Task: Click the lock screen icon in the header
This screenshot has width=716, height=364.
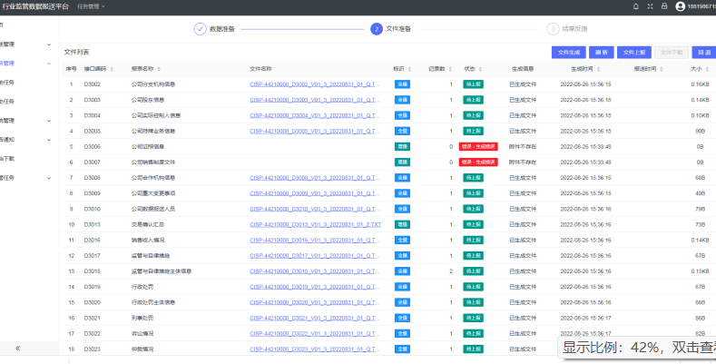Action: click(x=664, y=6)
